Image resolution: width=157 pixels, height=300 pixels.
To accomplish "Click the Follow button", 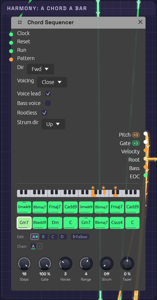I will click(x=80, y=237).
